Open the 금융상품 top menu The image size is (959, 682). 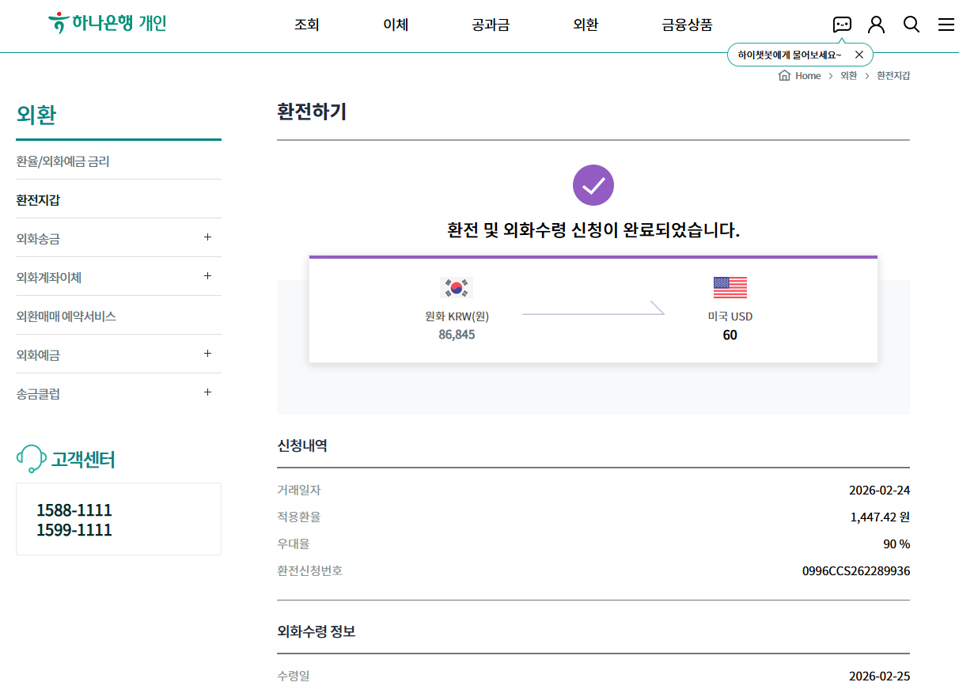[x=687, y=25]
